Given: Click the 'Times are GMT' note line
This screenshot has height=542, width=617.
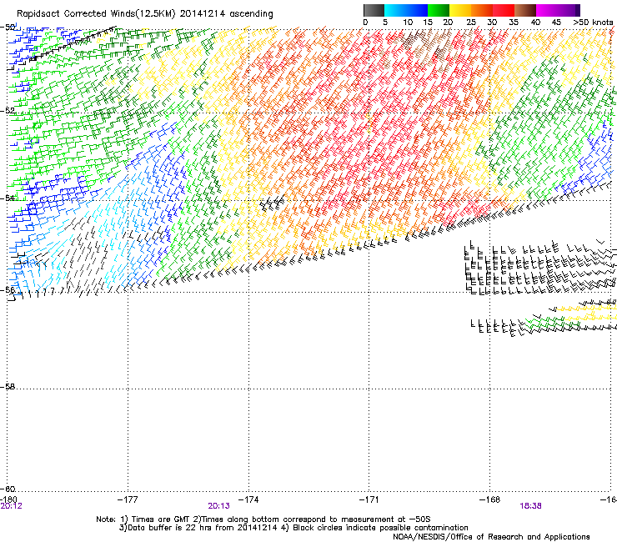Looking at the screenshot, I should pos(263,519).
